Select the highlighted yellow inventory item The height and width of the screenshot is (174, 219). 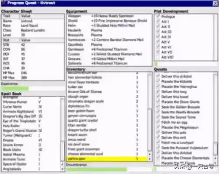(x=107, y=159)
